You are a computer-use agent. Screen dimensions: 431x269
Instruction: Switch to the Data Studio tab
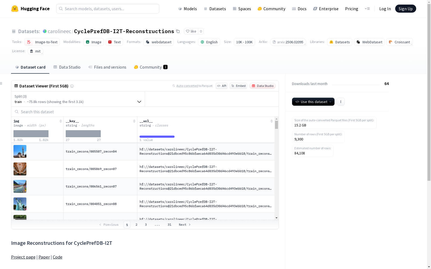[x=67, y=67]
